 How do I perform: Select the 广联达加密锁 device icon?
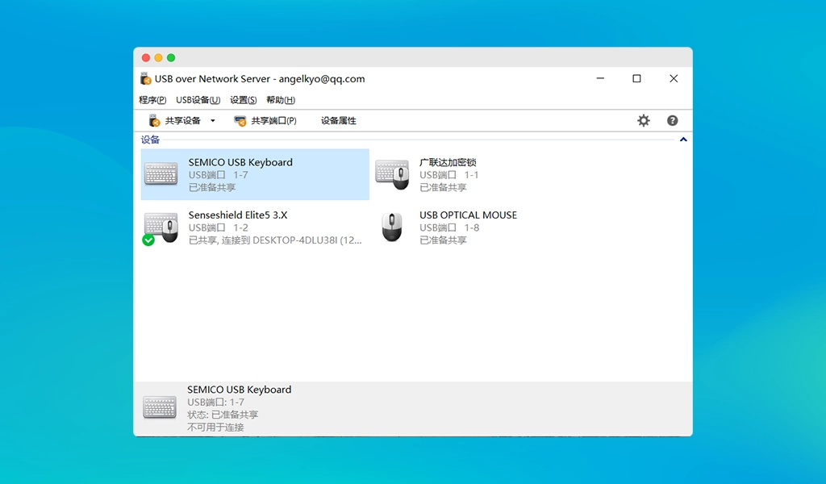click(x=392, y=174)
